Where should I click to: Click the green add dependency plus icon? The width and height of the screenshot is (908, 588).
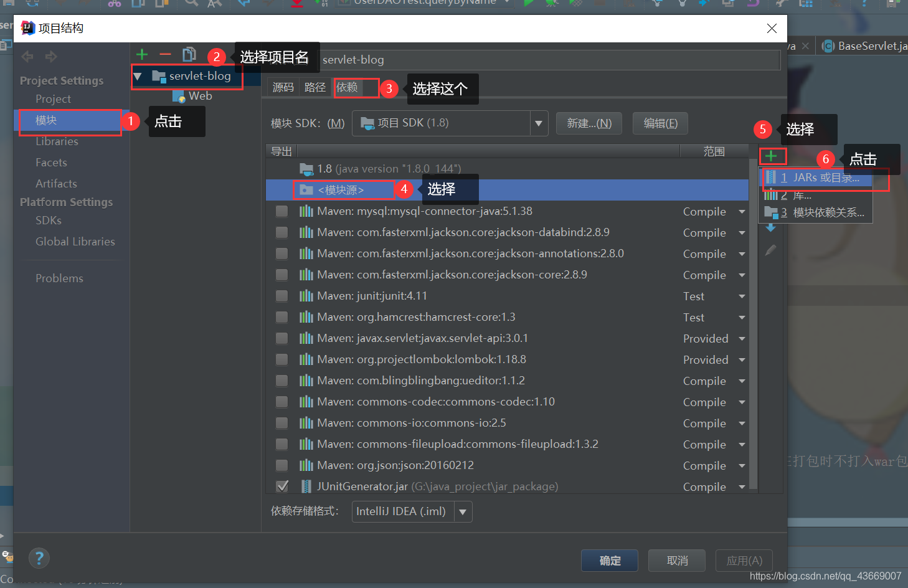(x=771, y=156)
